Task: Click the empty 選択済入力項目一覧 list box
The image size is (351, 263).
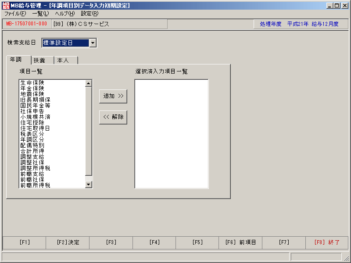Action: [172, 134]
